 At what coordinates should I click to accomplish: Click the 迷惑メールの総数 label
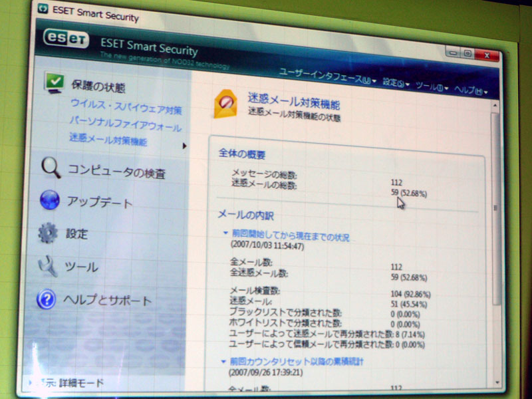coord(264,185)
